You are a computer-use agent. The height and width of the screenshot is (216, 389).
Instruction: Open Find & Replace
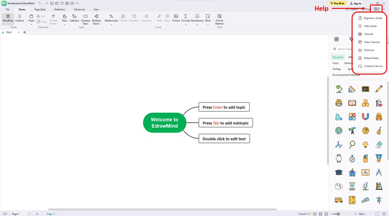pos(219,19)
